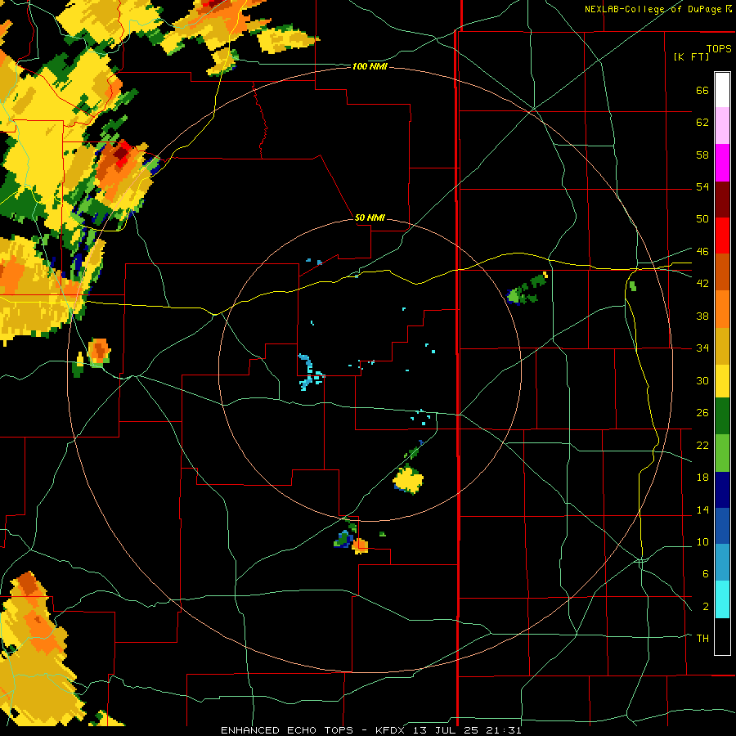Click the "50 NMI" range ring label
736x736 pixels.
point(370,218)
